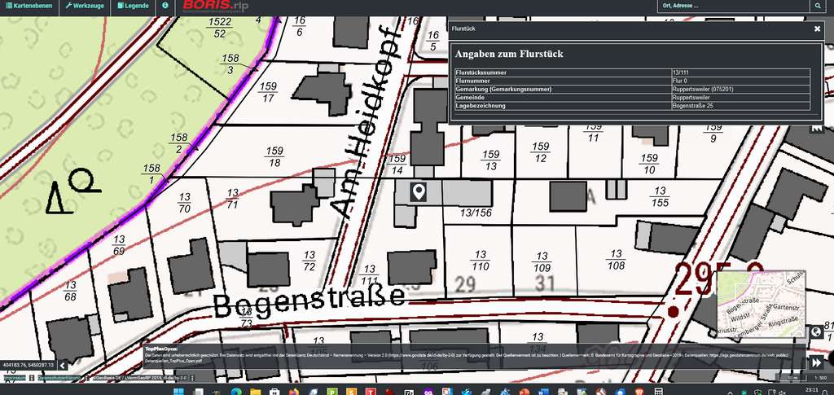Collapse the coordinates display arrow
This screenshot has height=395, width=834.
(x=63, y=365)
